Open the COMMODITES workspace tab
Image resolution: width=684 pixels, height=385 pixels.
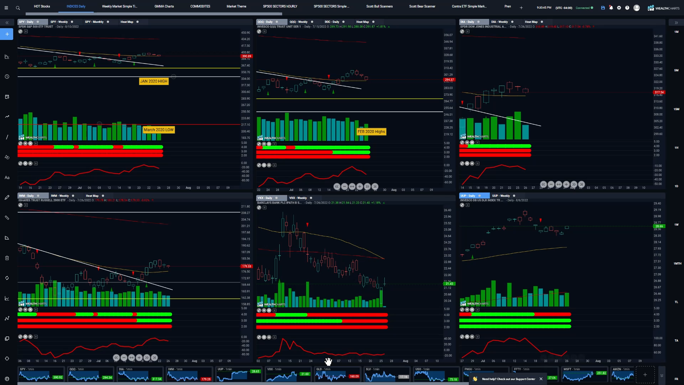(x=200, y=6)
